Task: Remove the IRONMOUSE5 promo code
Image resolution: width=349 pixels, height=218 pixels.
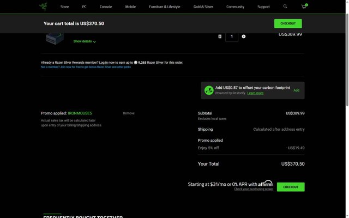Action: point(129,113)
